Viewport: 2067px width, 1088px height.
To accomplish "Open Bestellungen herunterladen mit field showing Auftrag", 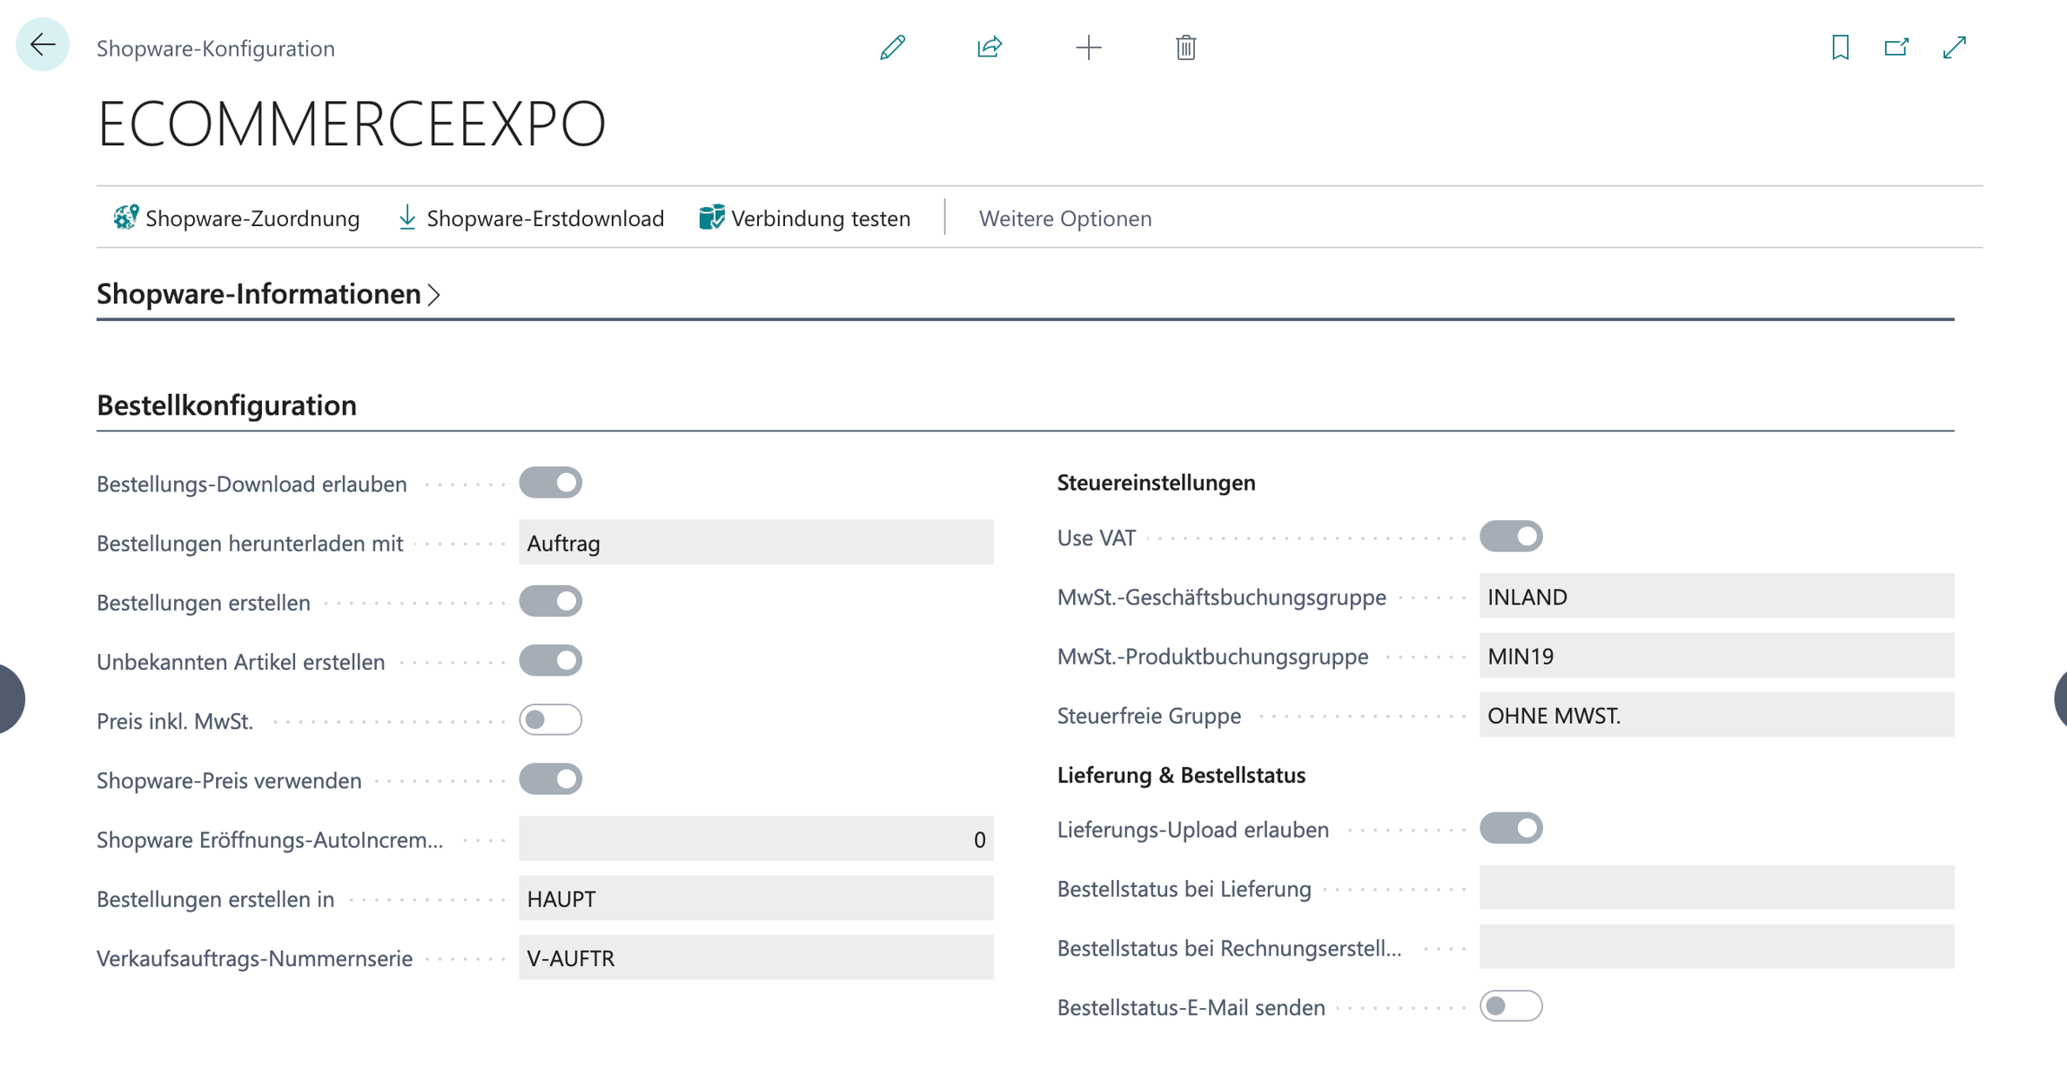I will pyautogui.click(x=756, y=543).
